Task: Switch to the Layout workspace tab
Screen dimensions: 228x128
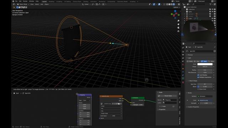Action: (x=44, y=1)
